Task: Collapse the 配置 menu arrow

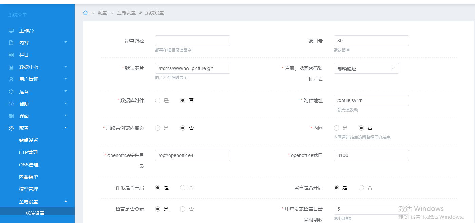Action: (66, 128)
